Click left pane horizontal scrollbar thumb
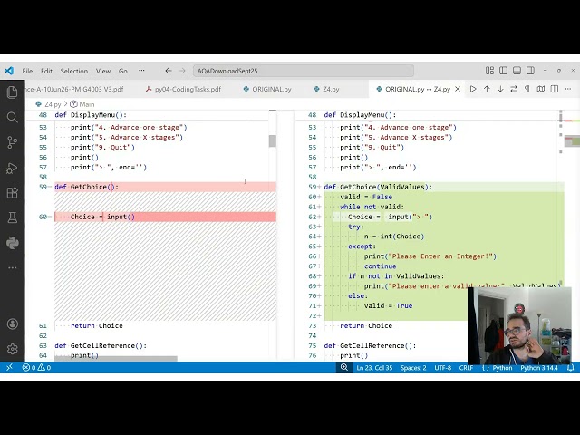This screenshot has height=435, width=580. [x=116, y=359]
